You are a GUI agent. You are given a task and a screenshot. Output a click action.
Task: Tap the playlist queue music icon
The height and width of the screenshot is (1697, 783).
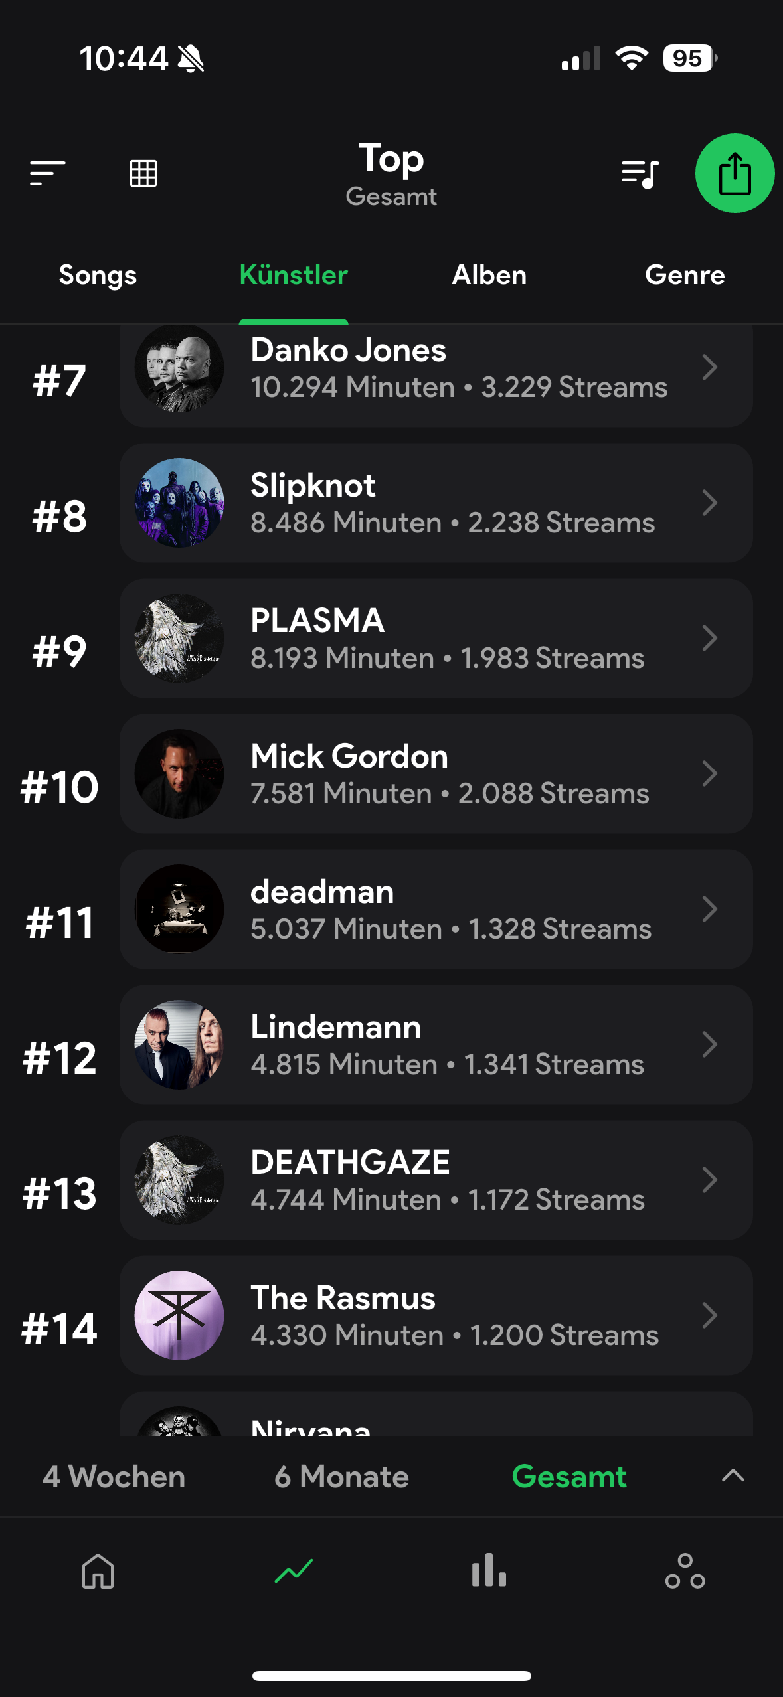[640, 174]
